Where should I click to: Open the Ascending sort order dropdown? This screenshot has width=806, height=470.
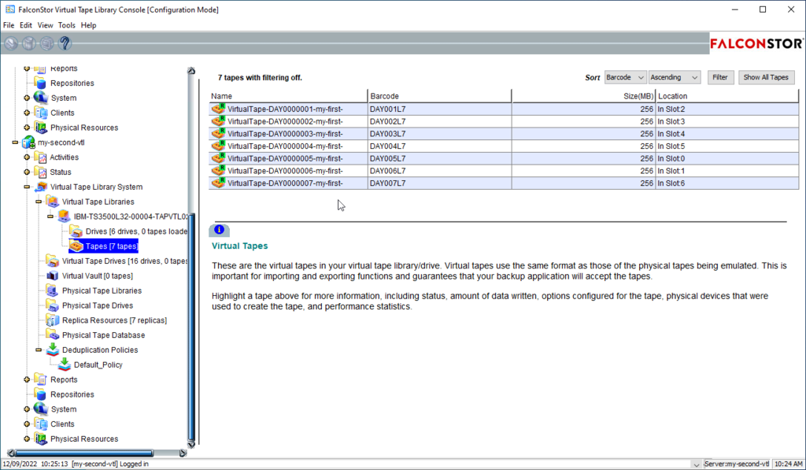[674, 77]
